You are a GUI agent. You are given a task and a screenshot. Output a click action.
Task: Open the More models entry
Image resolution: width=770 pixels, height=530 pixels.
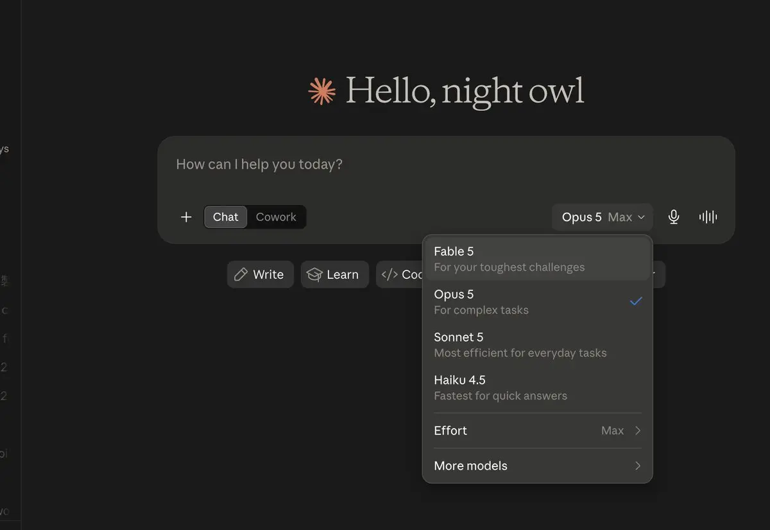coord(538,466)
